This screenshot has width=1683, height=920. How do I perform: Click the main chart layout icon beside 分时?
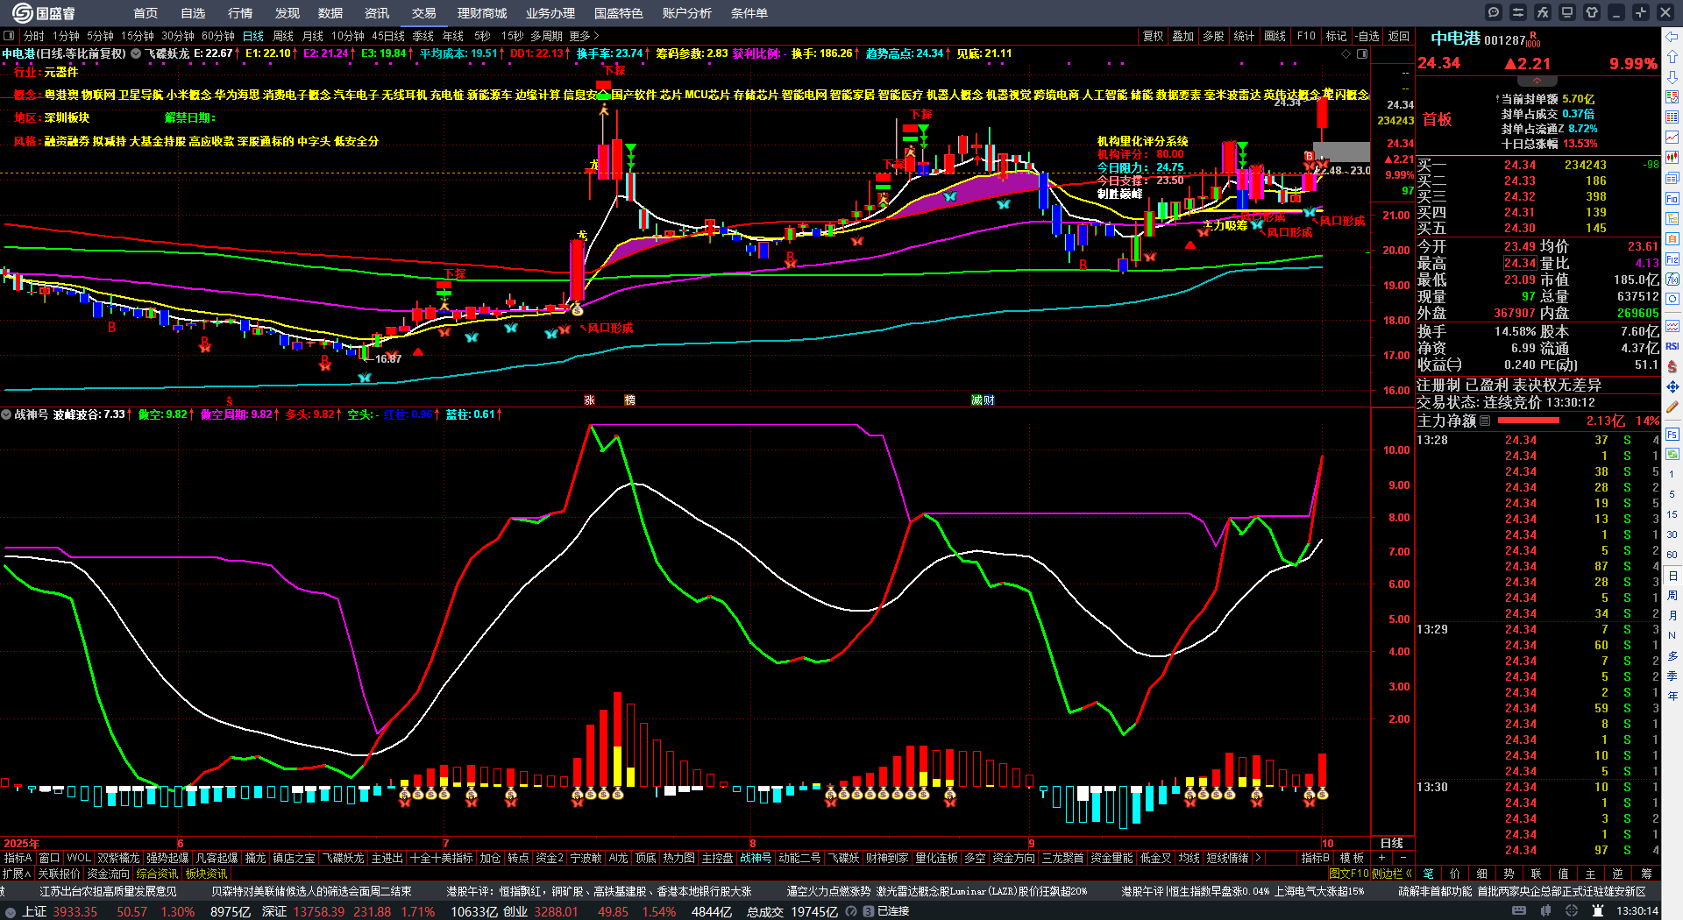pos(10,36)
